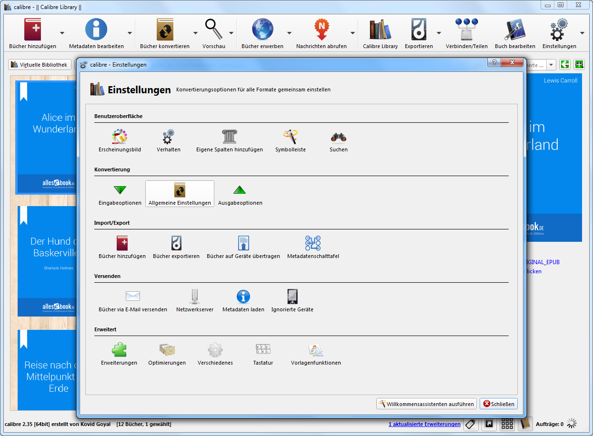Open Vorlagenfunktionen settings
Image resolution: width=593 pixels, height=436 pixels.
point(316,354)
